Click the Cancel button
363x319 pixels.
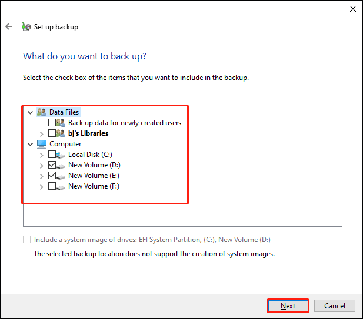pyautogui.click(x=335, y=306)
